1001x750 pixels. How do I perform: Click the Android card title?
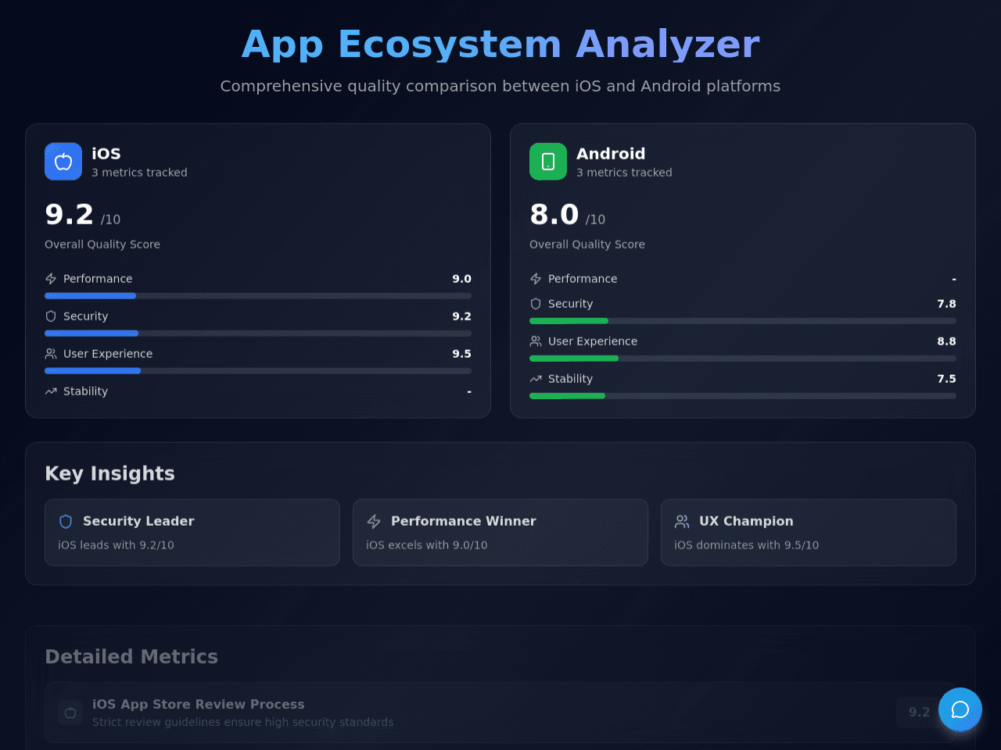click(611, 154)
